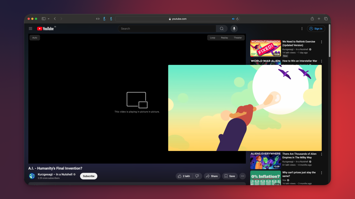Image resolution: width=355 pixels, height=199 pixels.
Task: Open the Aliens Everywhere video thumbnail
Action: (x=266, y=160)
